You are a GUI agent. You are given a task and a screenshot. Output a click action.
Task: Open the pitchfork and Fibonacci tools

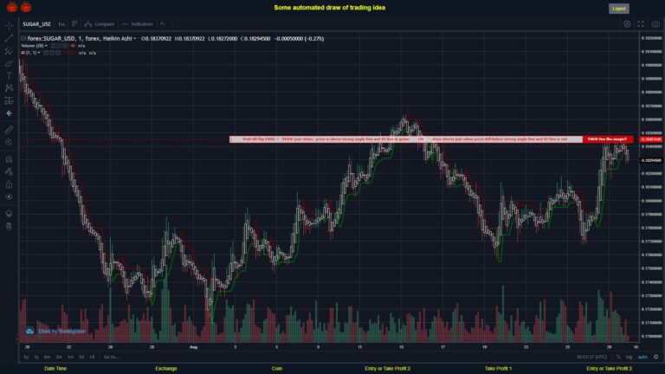(x=9, y=51)
